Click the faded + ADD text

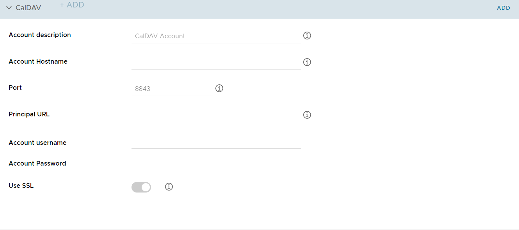[72, 5]
